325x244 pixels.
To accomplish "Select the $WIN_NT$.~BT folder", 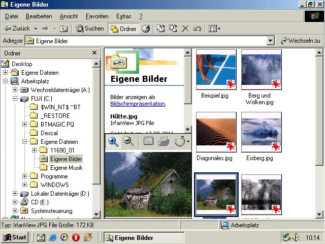I will [x=60, y=107].
